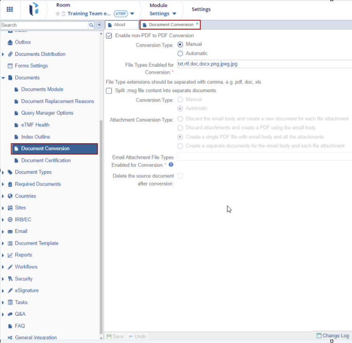The image size is (352, 343).
Task: Collapse the Documents tree section
Action: (3, 78)
